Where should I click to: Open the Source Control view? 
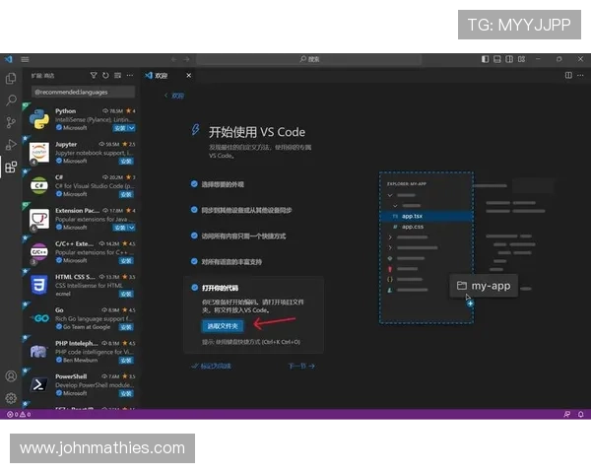coord(11,122)
